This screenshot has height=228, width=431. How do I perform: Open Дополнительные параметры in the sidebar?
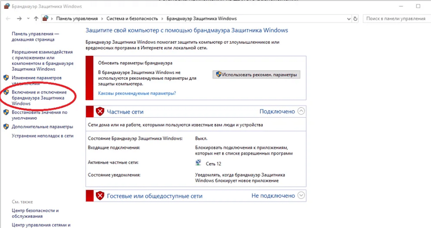pos(42,127)
